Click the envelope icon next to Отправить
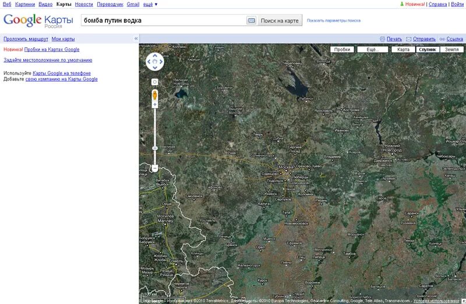The height and width of the screenshot is (304, 466). [x=409, y=39]
